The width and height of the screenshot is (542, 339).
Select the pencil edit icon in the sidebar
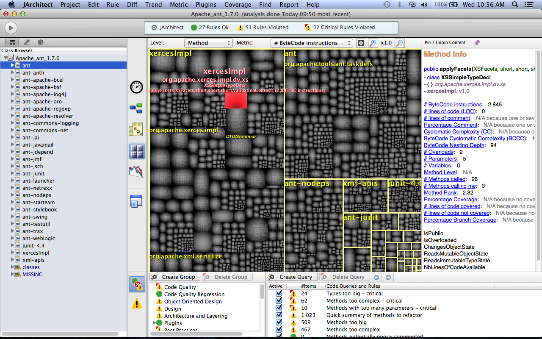tap(27, 42)
